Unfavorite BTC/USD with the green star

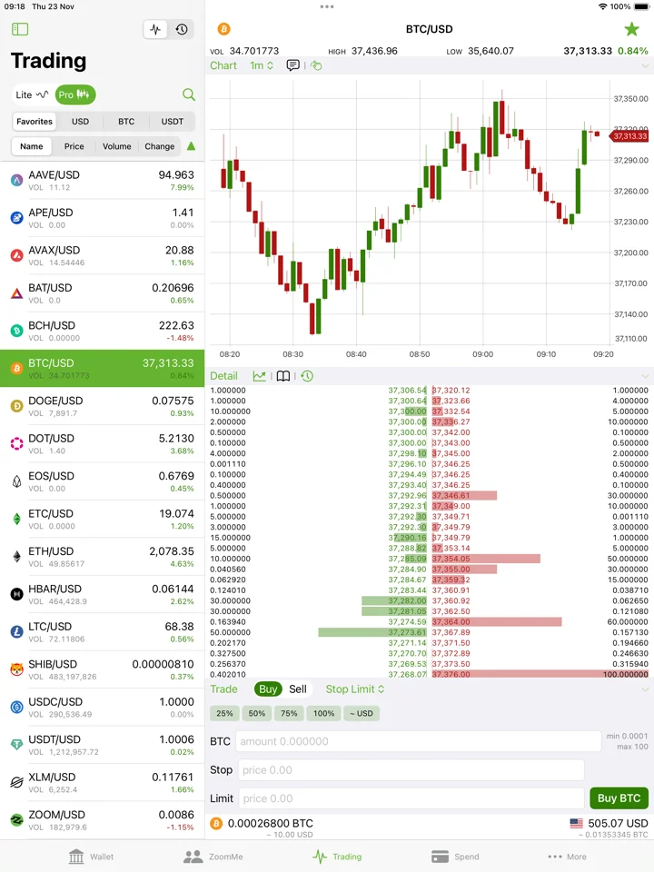pos(632,29)
